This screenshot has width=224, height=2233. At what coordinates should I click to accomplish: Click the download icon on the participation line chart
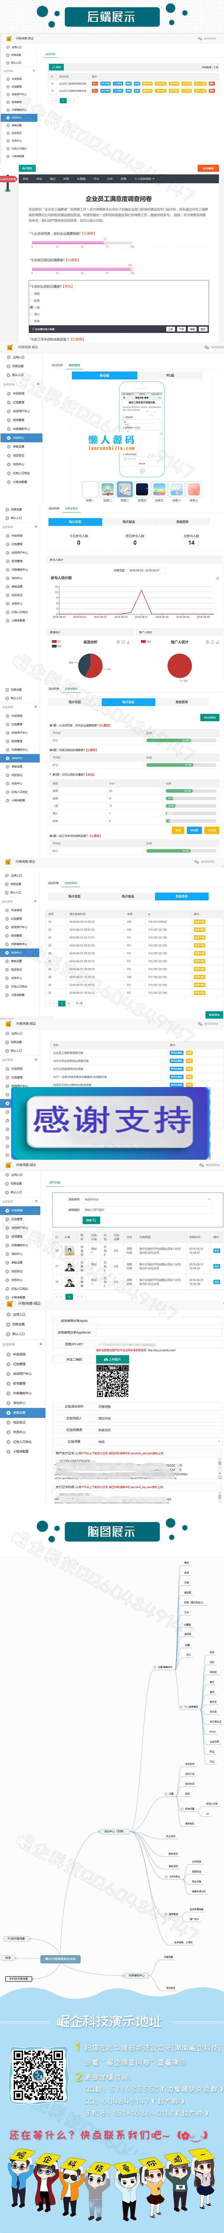(217, 578)
